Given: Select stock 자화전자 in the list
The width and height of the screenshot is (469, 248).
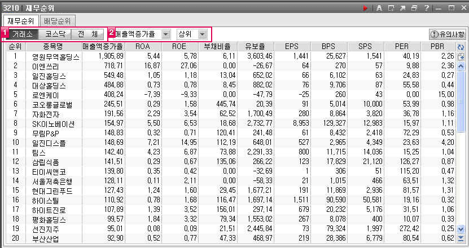Looking at the screenshot, I should point(46,114).
